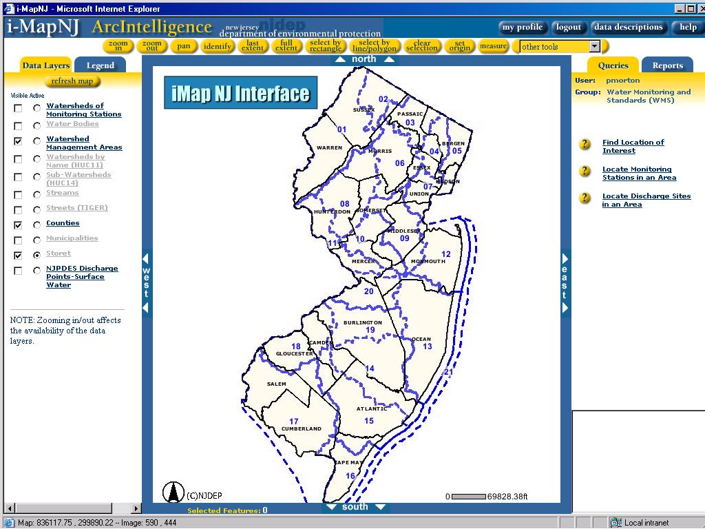The image size is (705, 529).
Task: Open the help page
Action: (688, 27)
